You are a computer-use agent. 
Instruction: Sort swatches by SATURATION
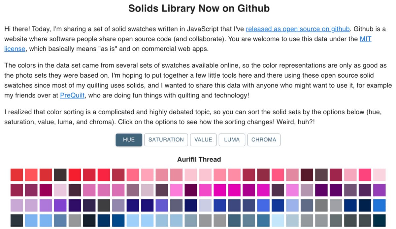click(166, 140)
